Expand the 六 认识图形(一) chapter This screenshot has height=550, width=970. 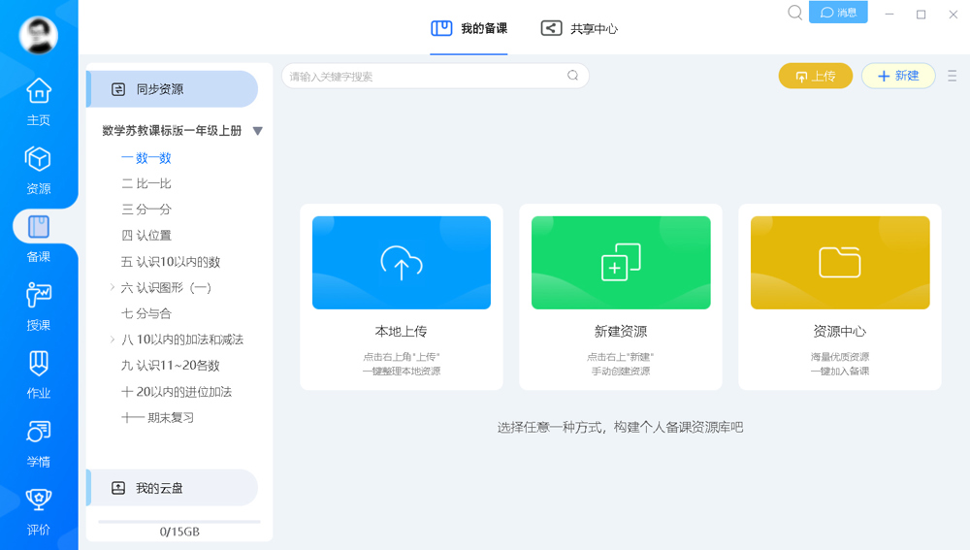[x=113, y=287]
